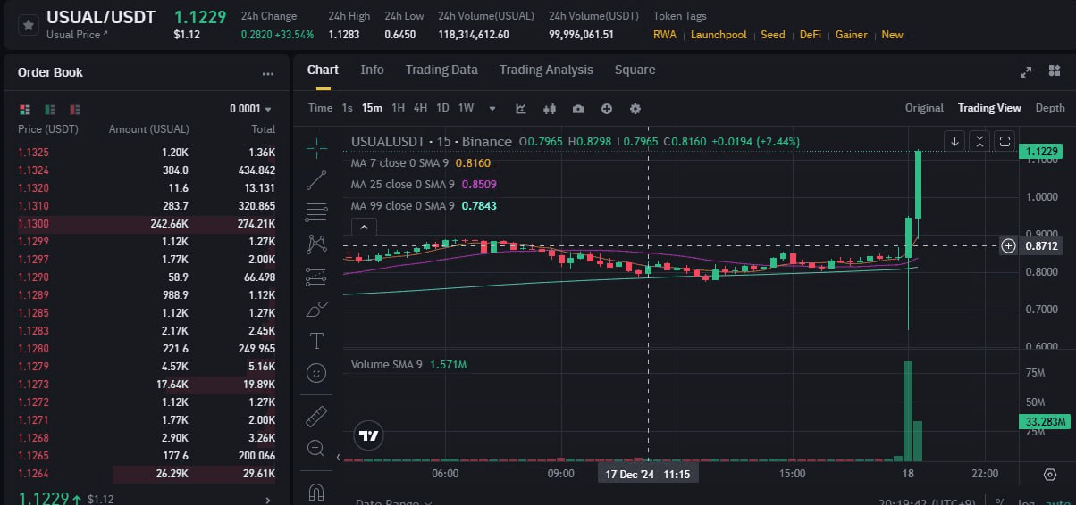Image resolution: width=1076 pixels, height=505 pixels.
Task: Click the Volume SMA 9 legend
Action: [408, 365]
